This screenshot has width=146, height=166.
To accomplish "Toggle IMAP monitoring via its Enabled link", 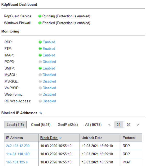I will (x=49, y=55).
